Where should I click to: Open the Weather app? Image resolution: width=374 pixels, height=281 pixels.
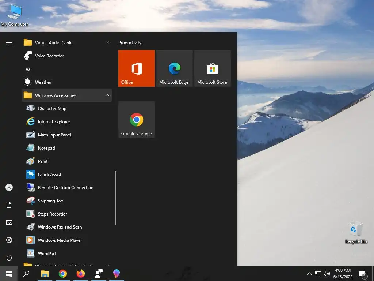pos(67,82)
